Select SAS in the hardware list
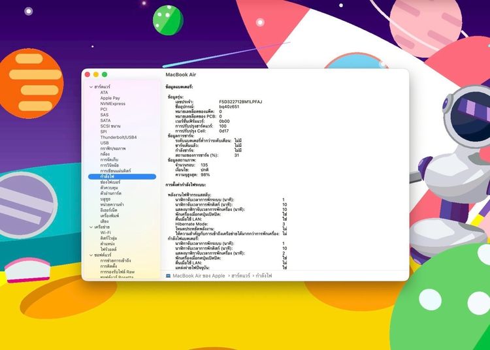Image resolution: width=490 pixels, height=350 pixels. point(105,115)
